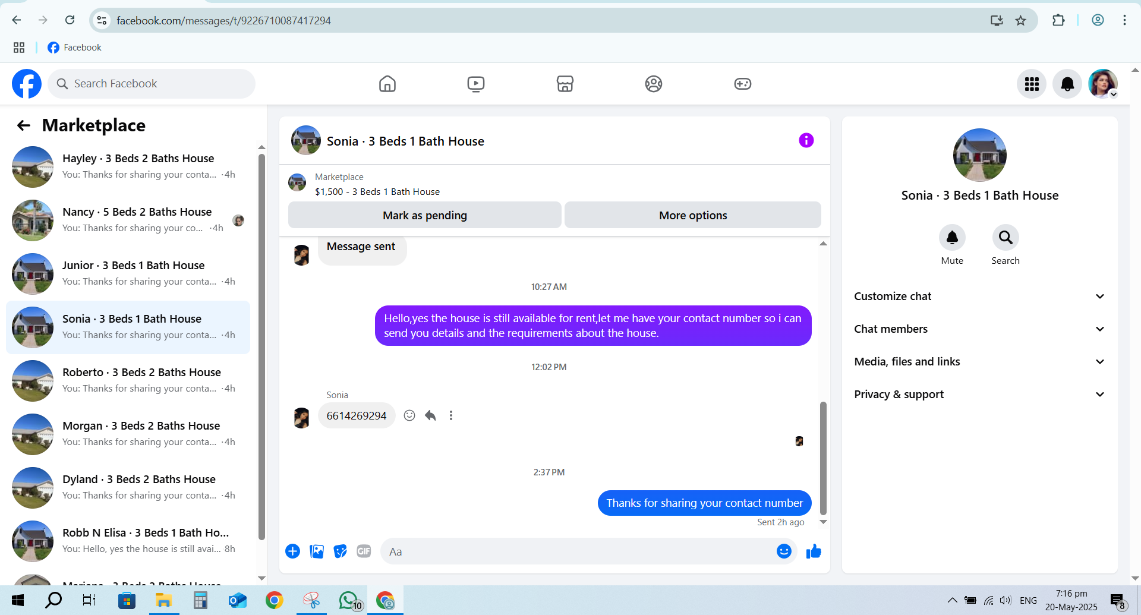
Task: Show hidden system tray icons
Action: (952, 600)
